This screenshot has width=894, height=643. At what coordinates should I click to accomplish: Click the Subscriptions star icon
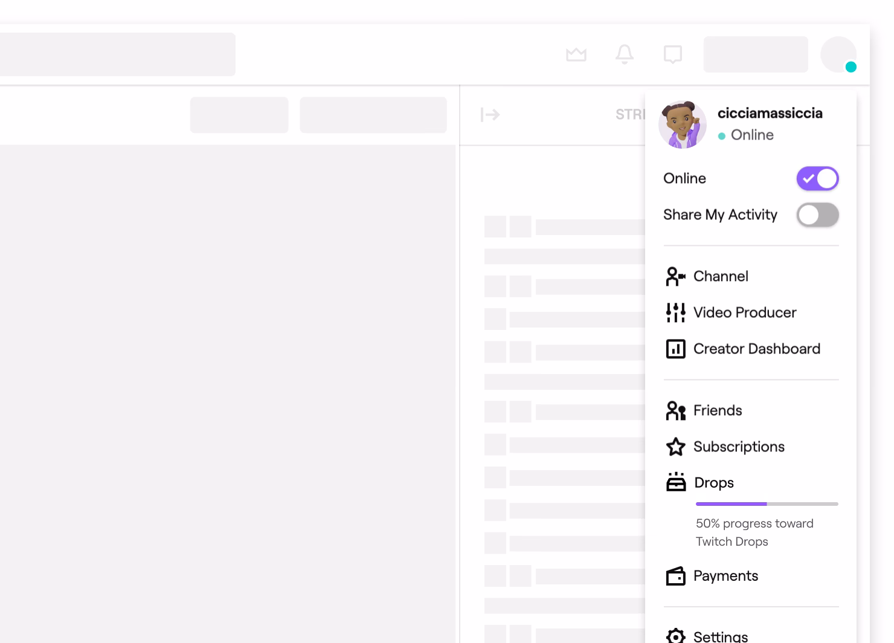tap(675, 447)
